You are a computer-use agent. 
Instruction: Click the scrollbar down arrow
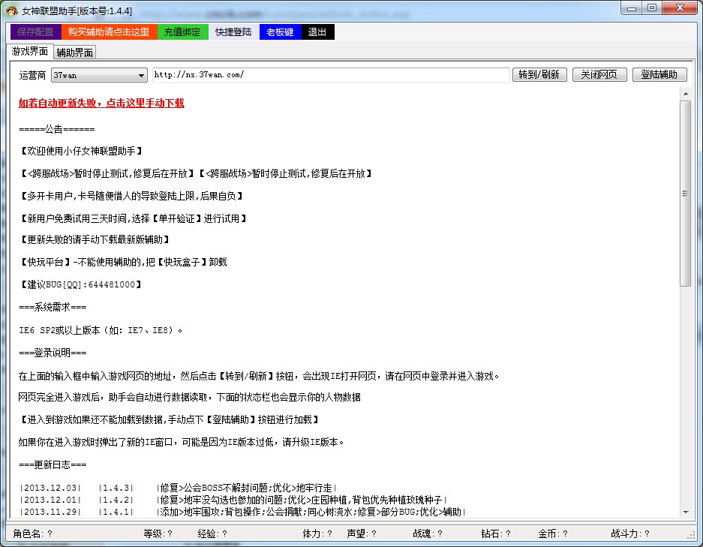(x=685, y=514)
